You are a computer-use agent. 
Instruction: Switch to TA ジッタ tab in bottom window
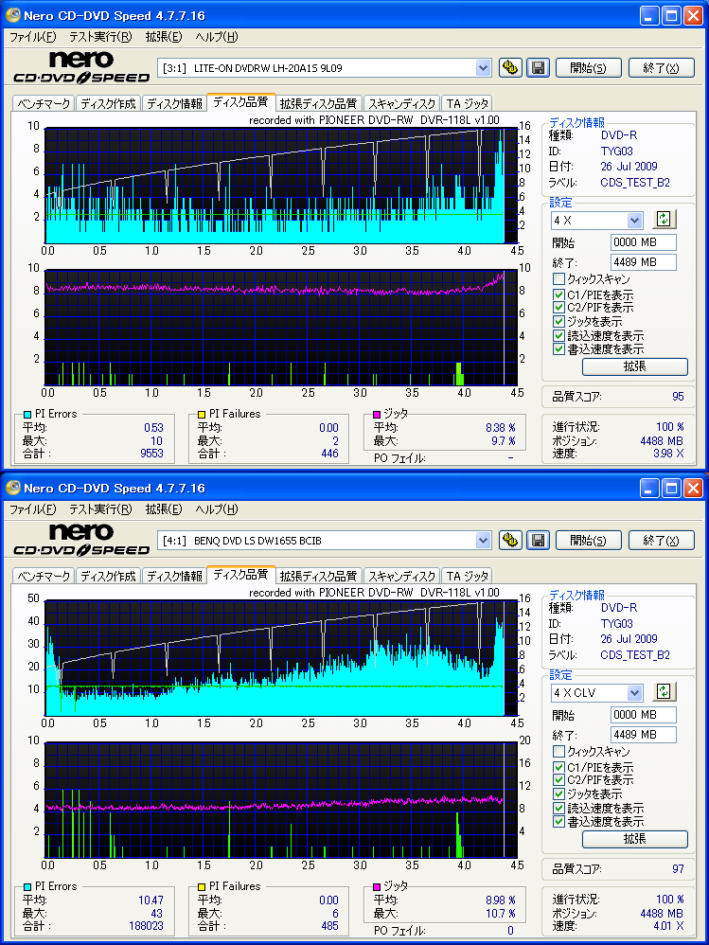coord(468,576)
